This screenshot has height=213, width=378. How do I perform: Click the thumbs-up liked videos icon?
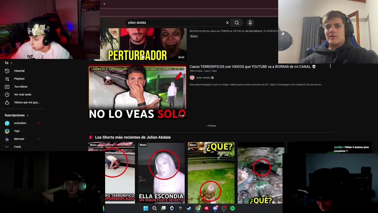(7, 102)
